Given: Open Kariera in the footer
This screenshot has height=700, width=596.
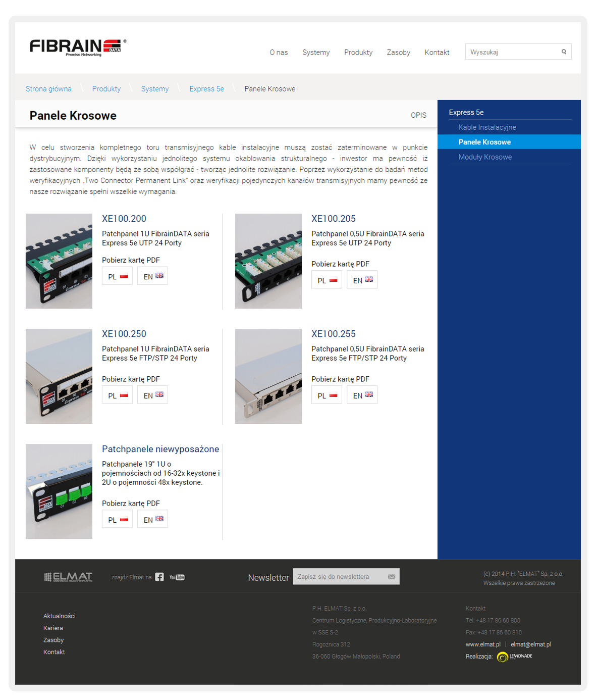Looking at the screenshot, I should (x=53, y=628).
